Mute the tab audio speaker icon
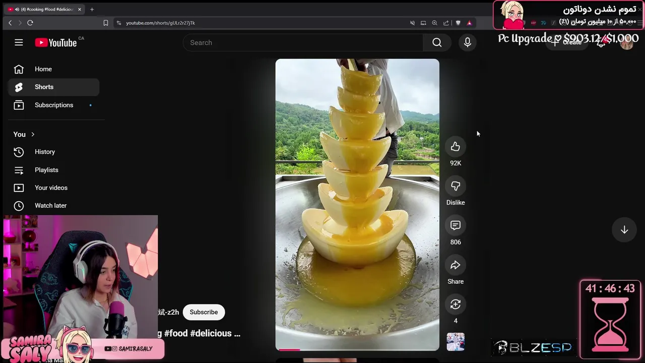The image size is (645, 363). [17, 9]
